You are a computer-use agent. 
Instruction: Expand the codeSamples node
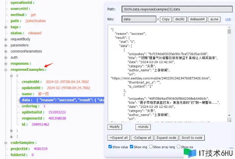(x=6, y=143)
